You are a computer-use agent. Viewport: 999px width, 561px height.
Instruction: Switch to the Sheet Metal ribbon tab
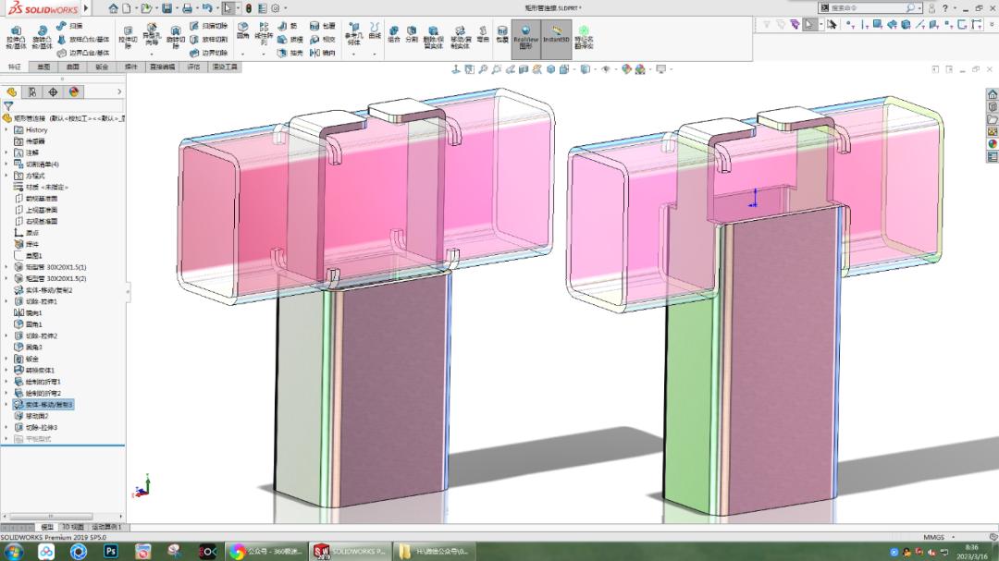(102, 67)
